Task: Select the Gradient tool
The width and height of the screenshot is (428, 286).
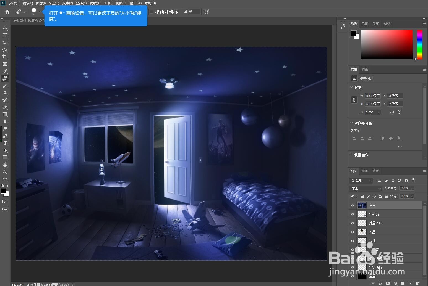Action: [5, 114]
